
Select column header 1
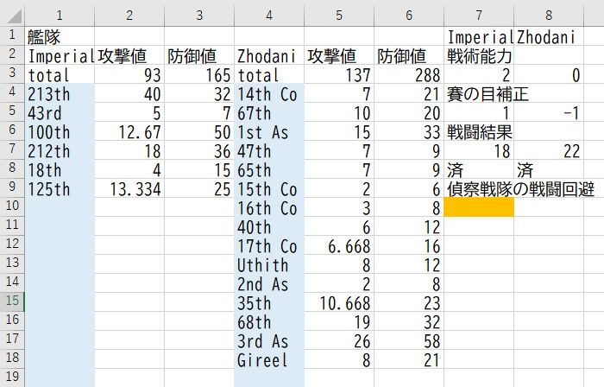coord(60,16)
